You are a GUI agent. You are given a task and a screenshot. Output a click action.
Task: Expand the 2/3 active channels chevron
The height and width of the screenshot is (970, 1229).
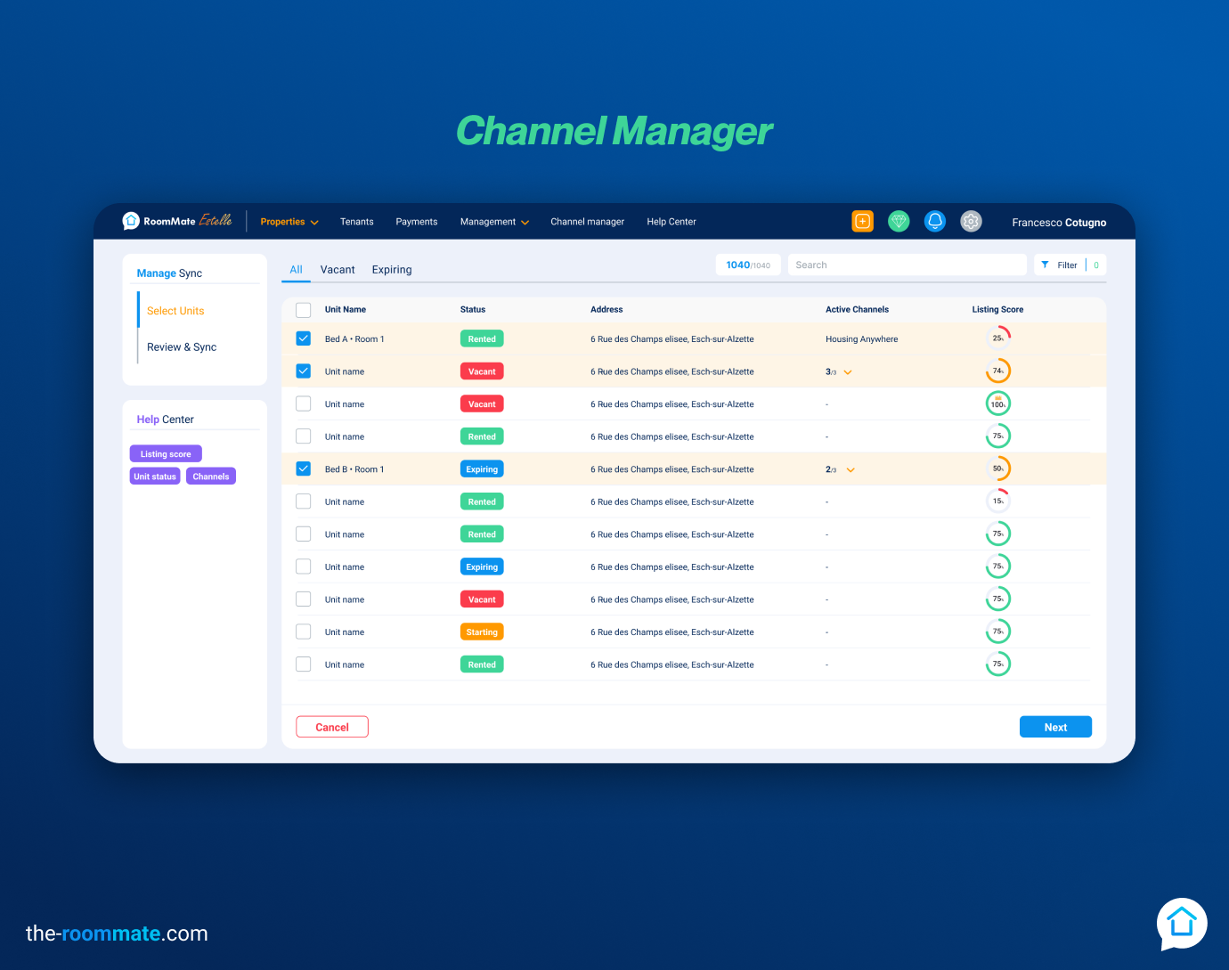click(x=851, y=470)
